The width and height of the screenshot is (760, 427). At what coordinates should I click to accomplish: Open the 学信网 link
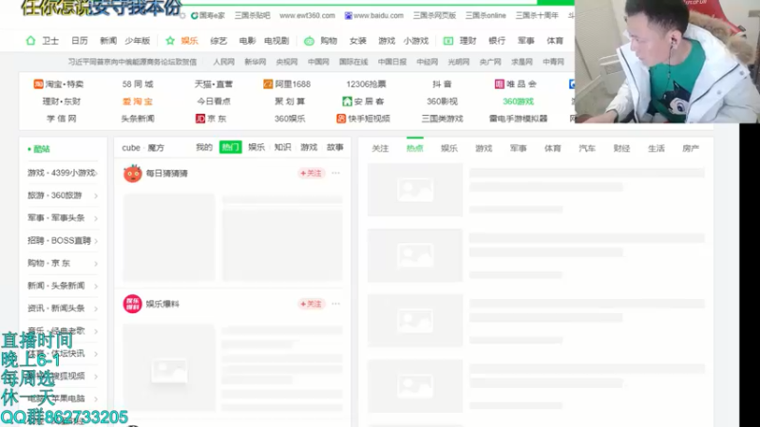[x=62, y=119]
